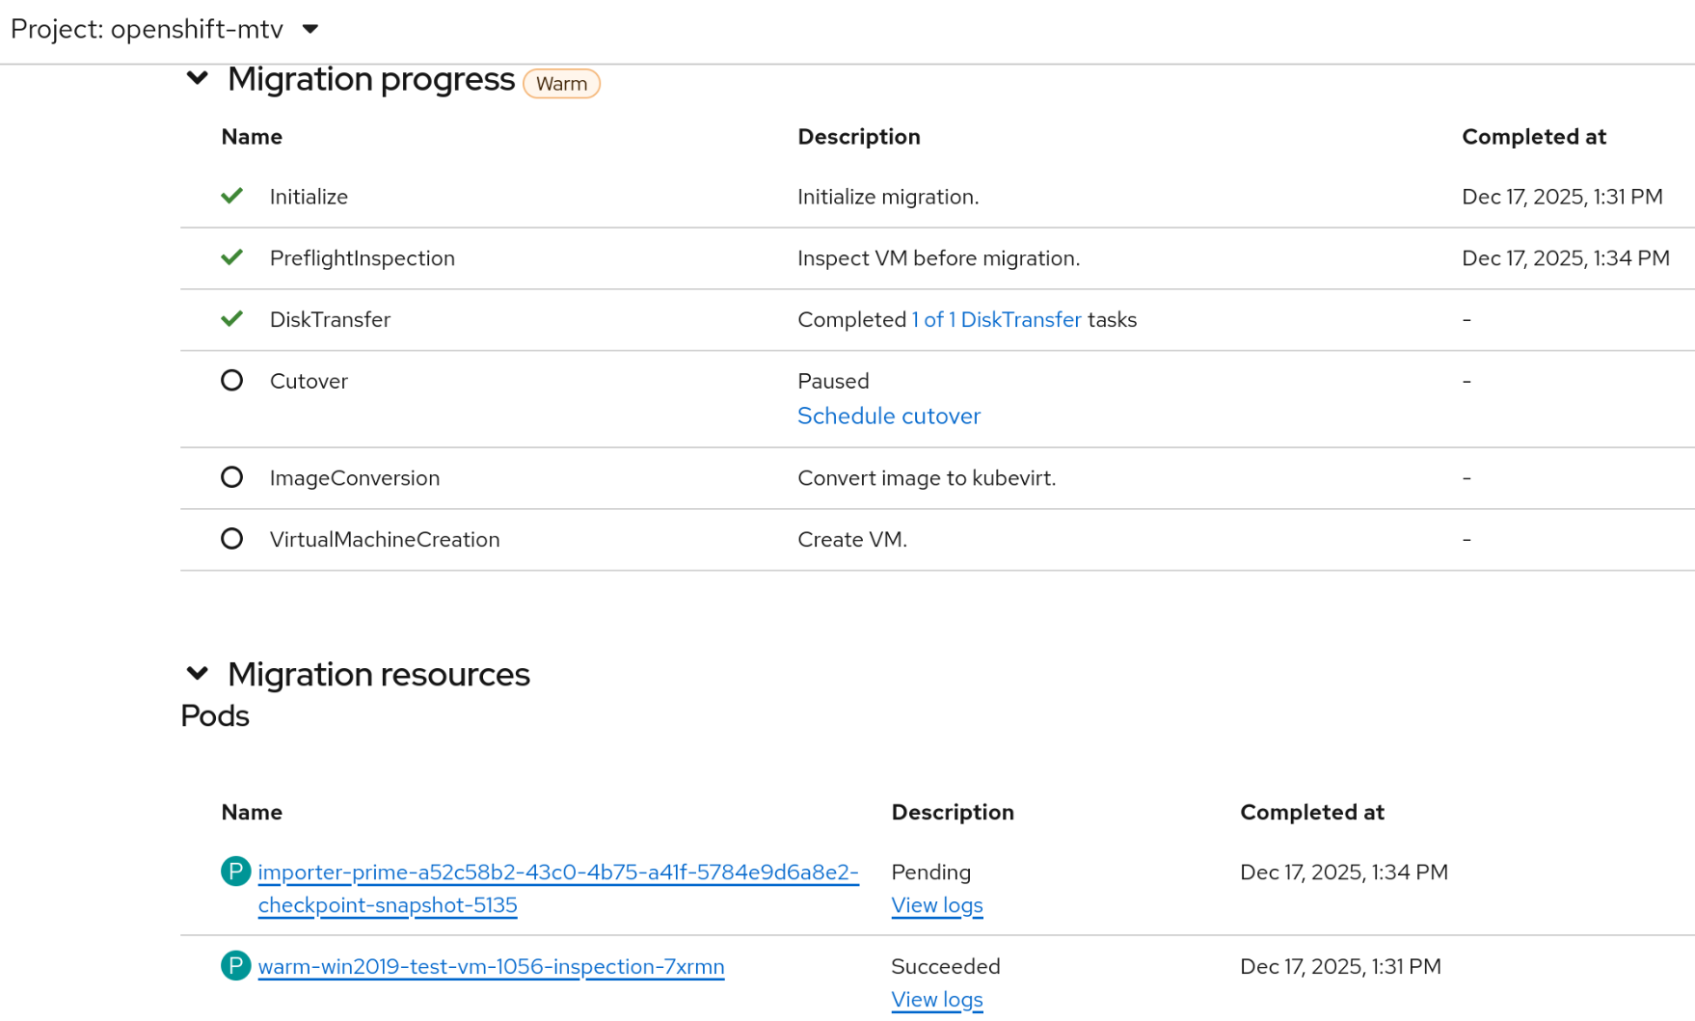Click the PreflightInspection success checkmark icon
This screenshot has height=1021, width=1695.
pyautogui.click(x=231, y=257)
